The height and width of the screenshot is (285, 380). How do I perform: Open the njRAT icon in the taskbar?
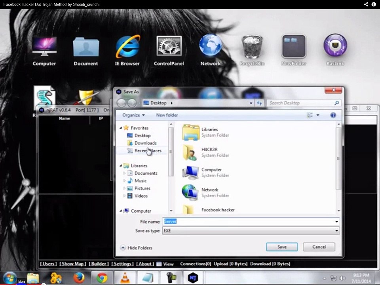tap(193, 278)
